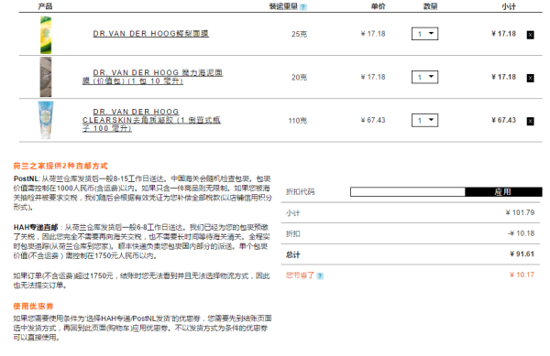
Task: Click the 总计 label
Action: tap(293, 254)
